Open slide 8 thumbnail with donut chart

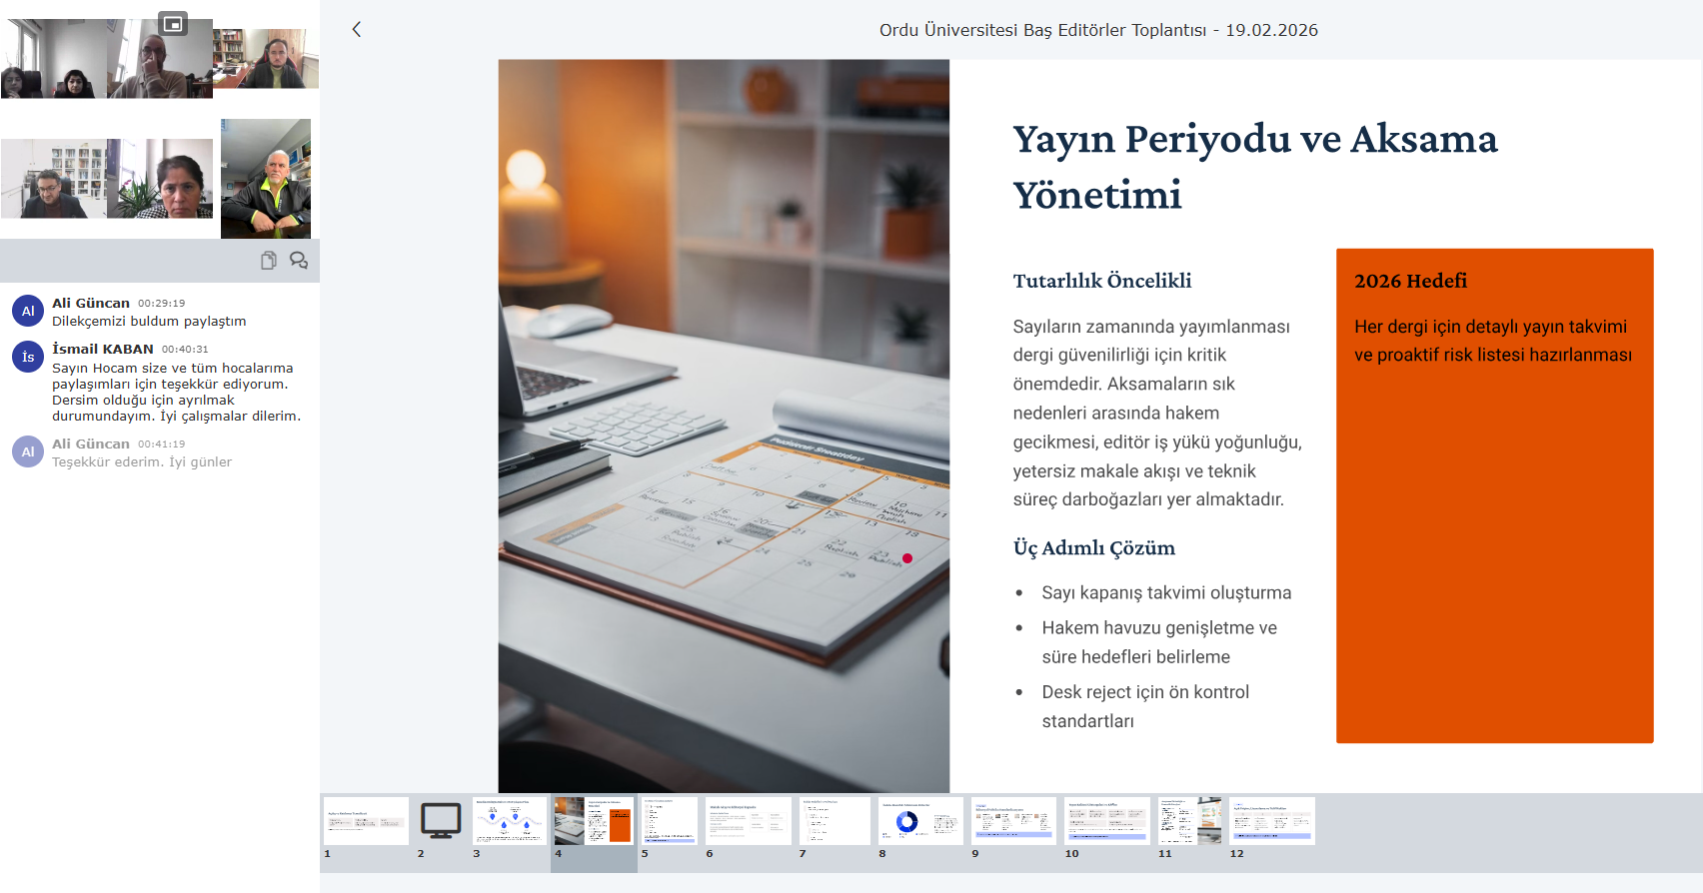click(x=920, y=821)
